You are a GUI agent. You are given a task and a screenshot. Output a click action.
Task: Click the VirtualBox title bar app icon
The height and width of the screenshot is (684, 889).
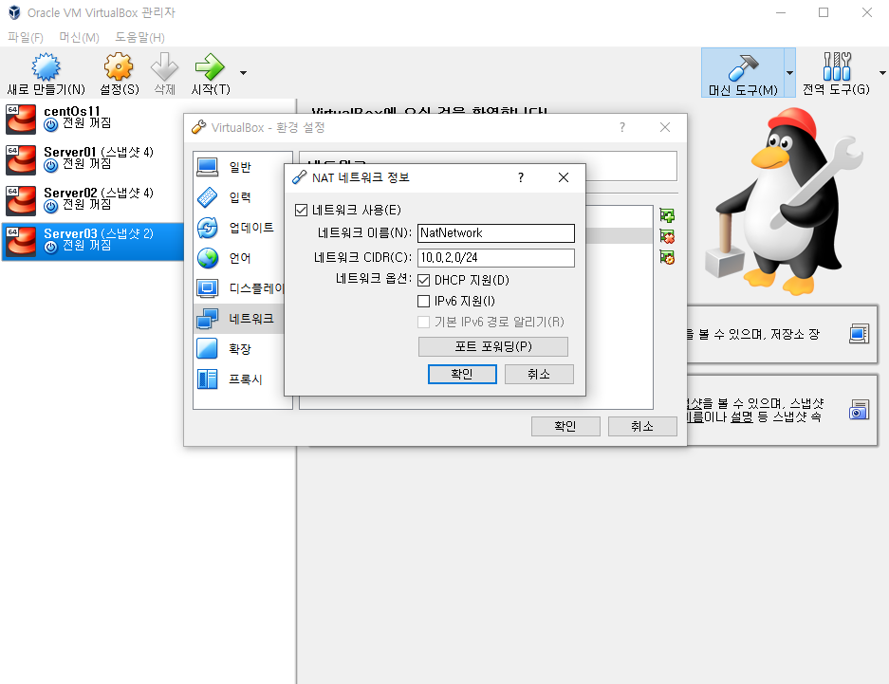point(14,12)
